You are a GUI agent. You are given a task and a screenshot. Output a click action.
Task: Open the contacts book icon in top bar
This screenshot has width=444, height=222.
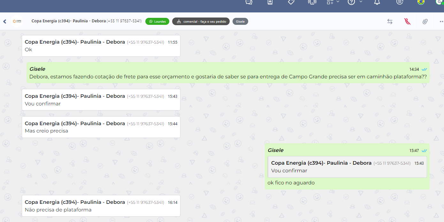tap(270, 2)
